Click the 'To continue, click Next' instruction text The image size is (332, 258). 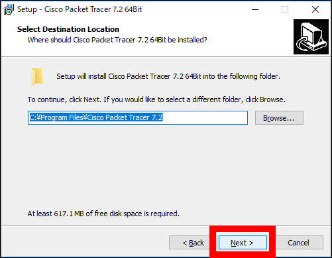coord(156,99)
